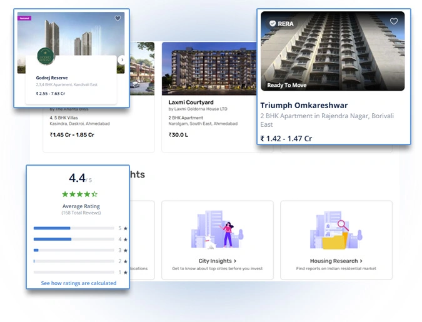The image size is (422, 322).
Task: Advance the carousel with the next arrow
Action: [x=121, y=60]
